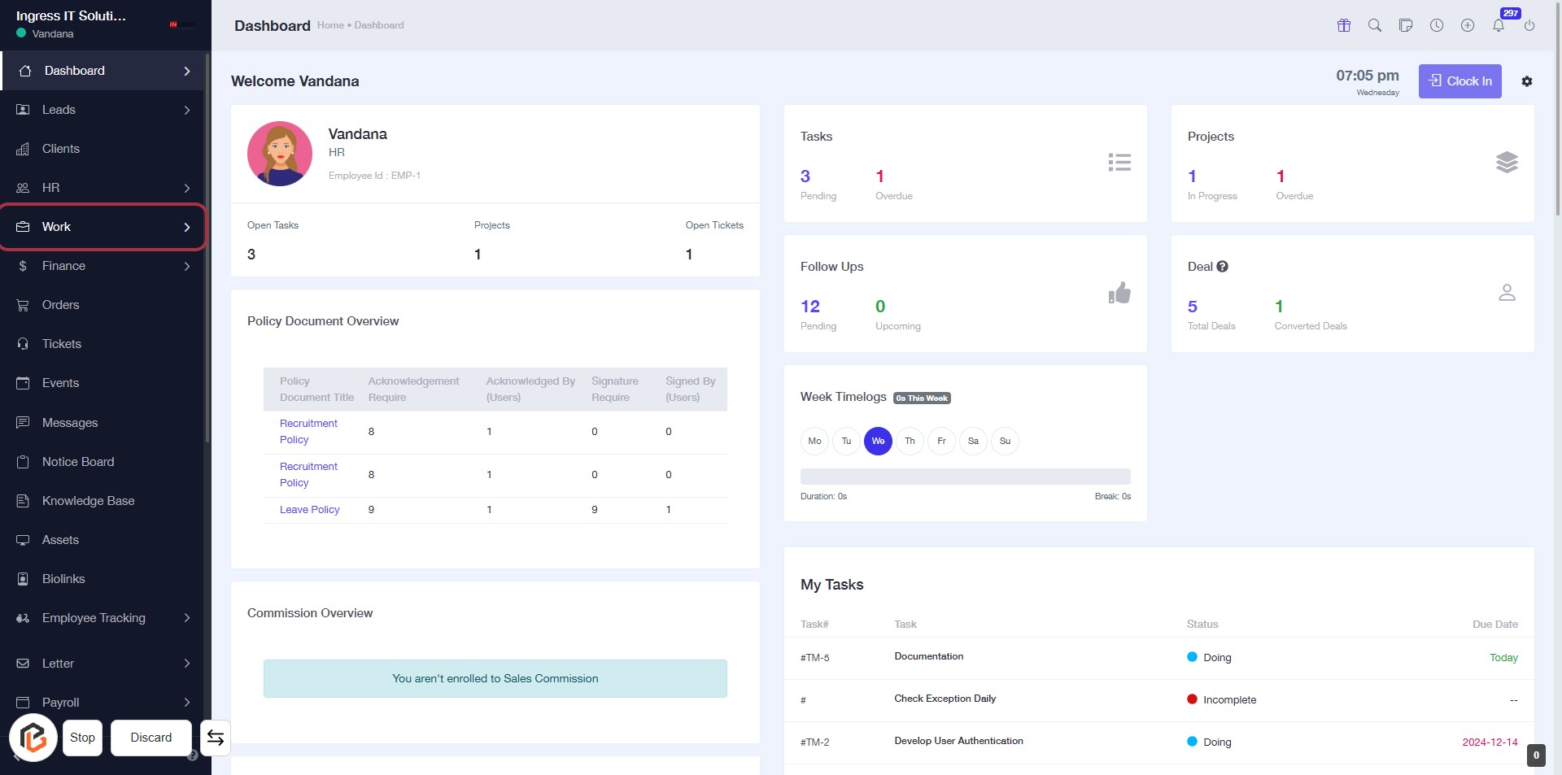Click the Week Timelogs progress bar

tap(965, 477)
